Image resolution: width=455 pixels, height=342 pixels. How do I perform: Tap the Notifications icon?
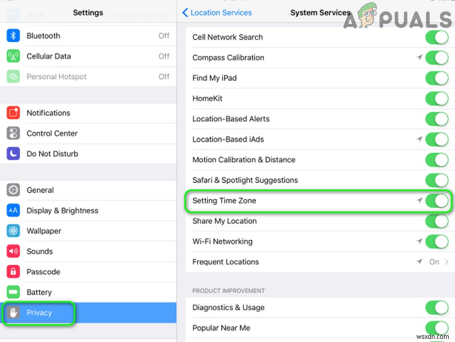pos(13,113)
